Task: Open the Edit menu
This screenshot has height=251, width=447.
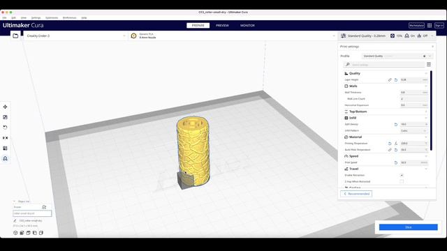Action: pyautogui.click(x=14, y=17)
